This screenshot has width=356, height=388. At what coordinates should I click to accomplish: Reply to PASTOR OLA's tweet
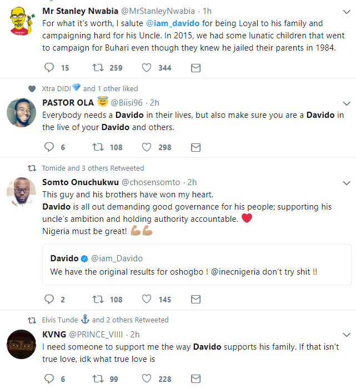(x=49, y=147)
